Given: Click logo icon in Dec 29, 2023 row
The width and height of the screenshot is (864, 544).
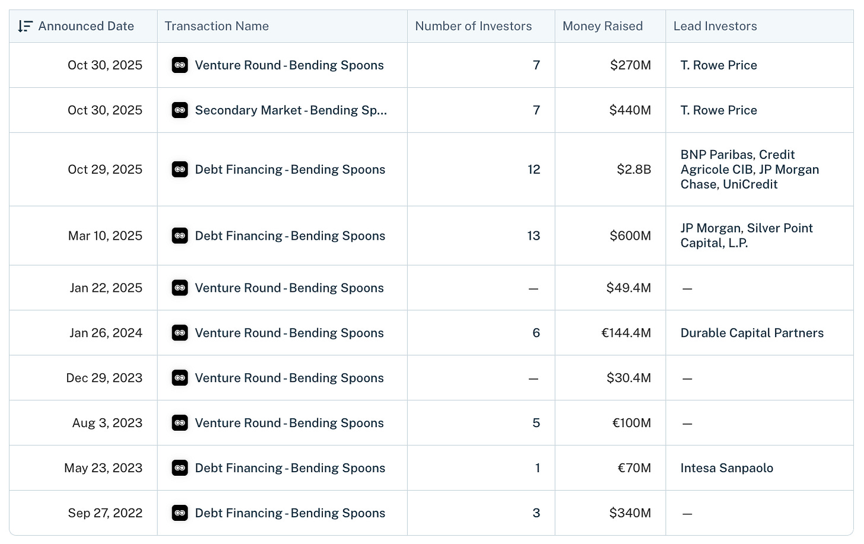Looking at the screenshot, I should pyautogui.click(x=180, y=378).
